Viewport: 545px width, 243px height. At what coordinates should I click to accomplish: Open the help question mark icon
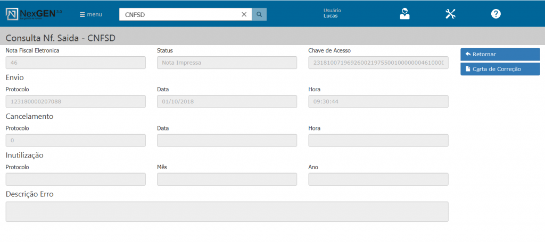click(496, 14)
